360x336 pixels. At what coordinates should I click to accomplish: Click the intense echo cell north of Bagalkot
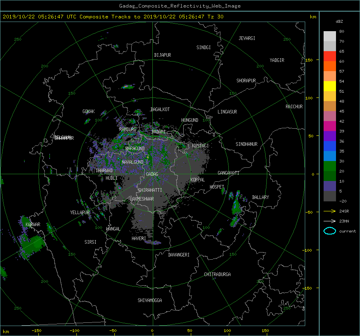point(128,87)
